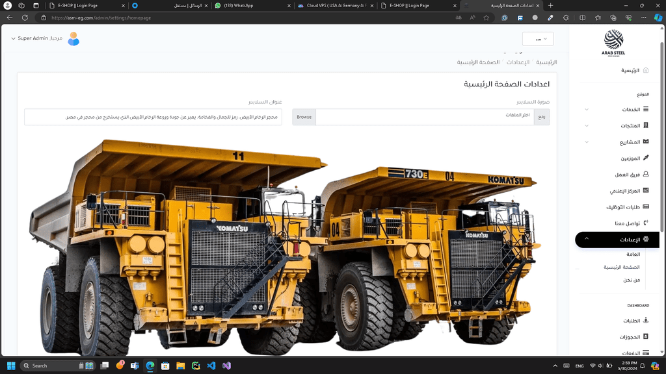Click the المركز الإعلامي media center icon
The width and height of the screenshot is (666, 374).
coord(646,190)
